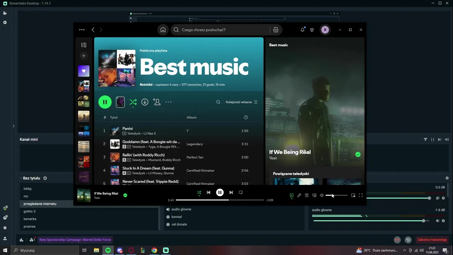The height and width of the screenshot is (255, 453).
Task: Pause the playlist with the large green button
Action: (x=105, y=102)
